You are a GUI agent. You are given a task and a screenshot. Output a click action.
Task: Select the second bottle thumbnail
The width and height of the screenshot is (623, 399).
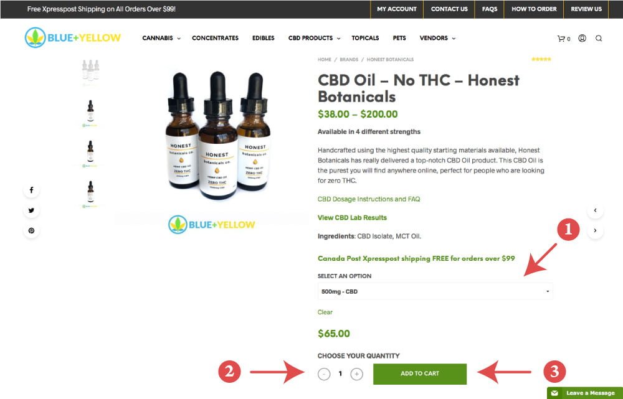coord(90,113)
